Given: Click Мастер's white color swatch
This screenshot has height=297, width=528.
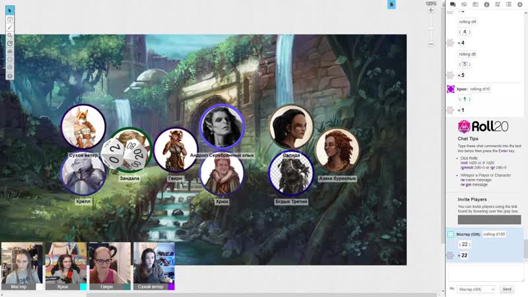Looking at the screenshot, I should tap(40, 287).
